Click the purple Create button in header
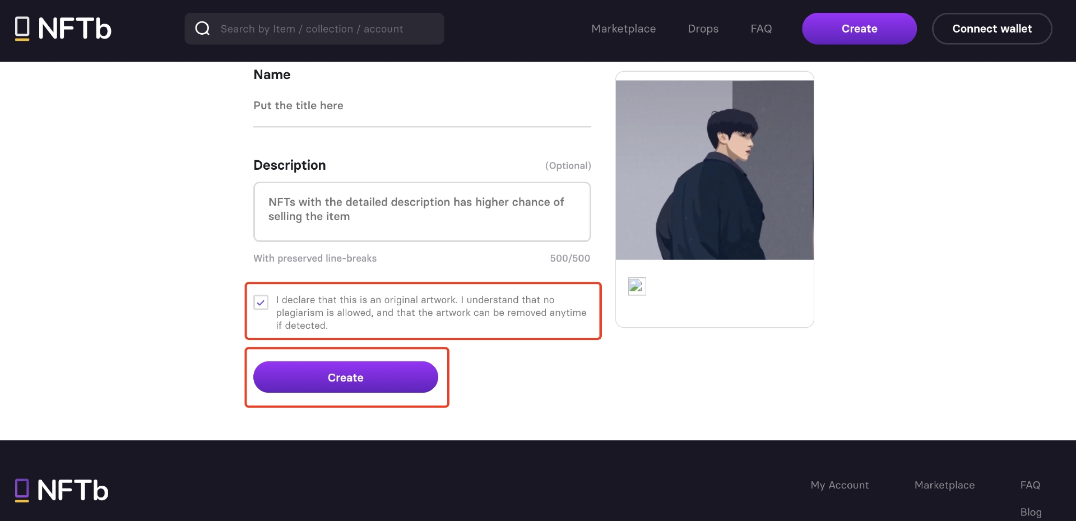This screenshot has width=1076, height=521. [x=859, y=29]
